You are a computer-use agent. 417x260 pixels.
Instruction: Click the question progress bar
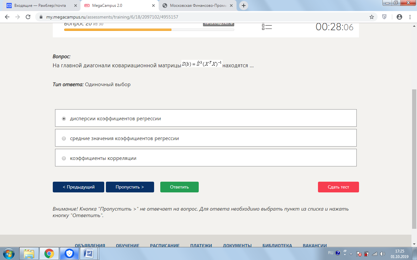(x=149, y=30)
